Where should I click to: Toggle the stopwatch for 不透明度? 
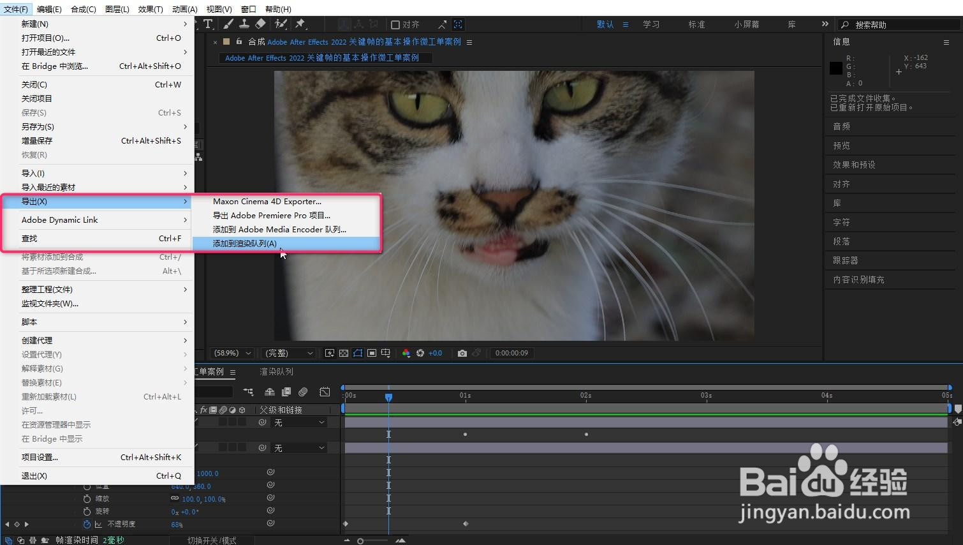[x=87, y=524]
